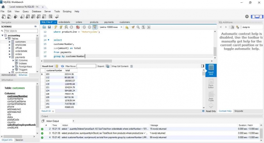The height and width of the screenshot is (143, 264).
Task: Toggle Wrap Cell Content
Action: coord(132,66)
